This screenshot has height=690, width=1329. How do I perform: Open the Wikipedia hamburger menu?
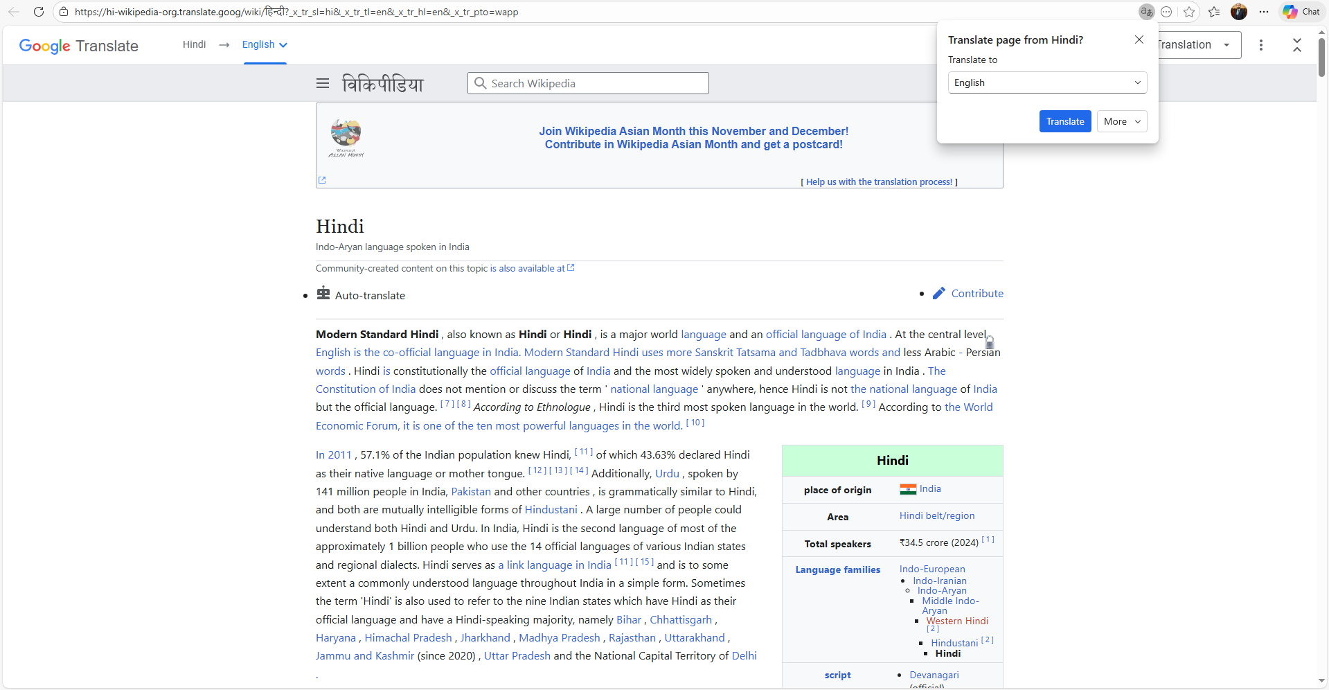click(322, 83)
